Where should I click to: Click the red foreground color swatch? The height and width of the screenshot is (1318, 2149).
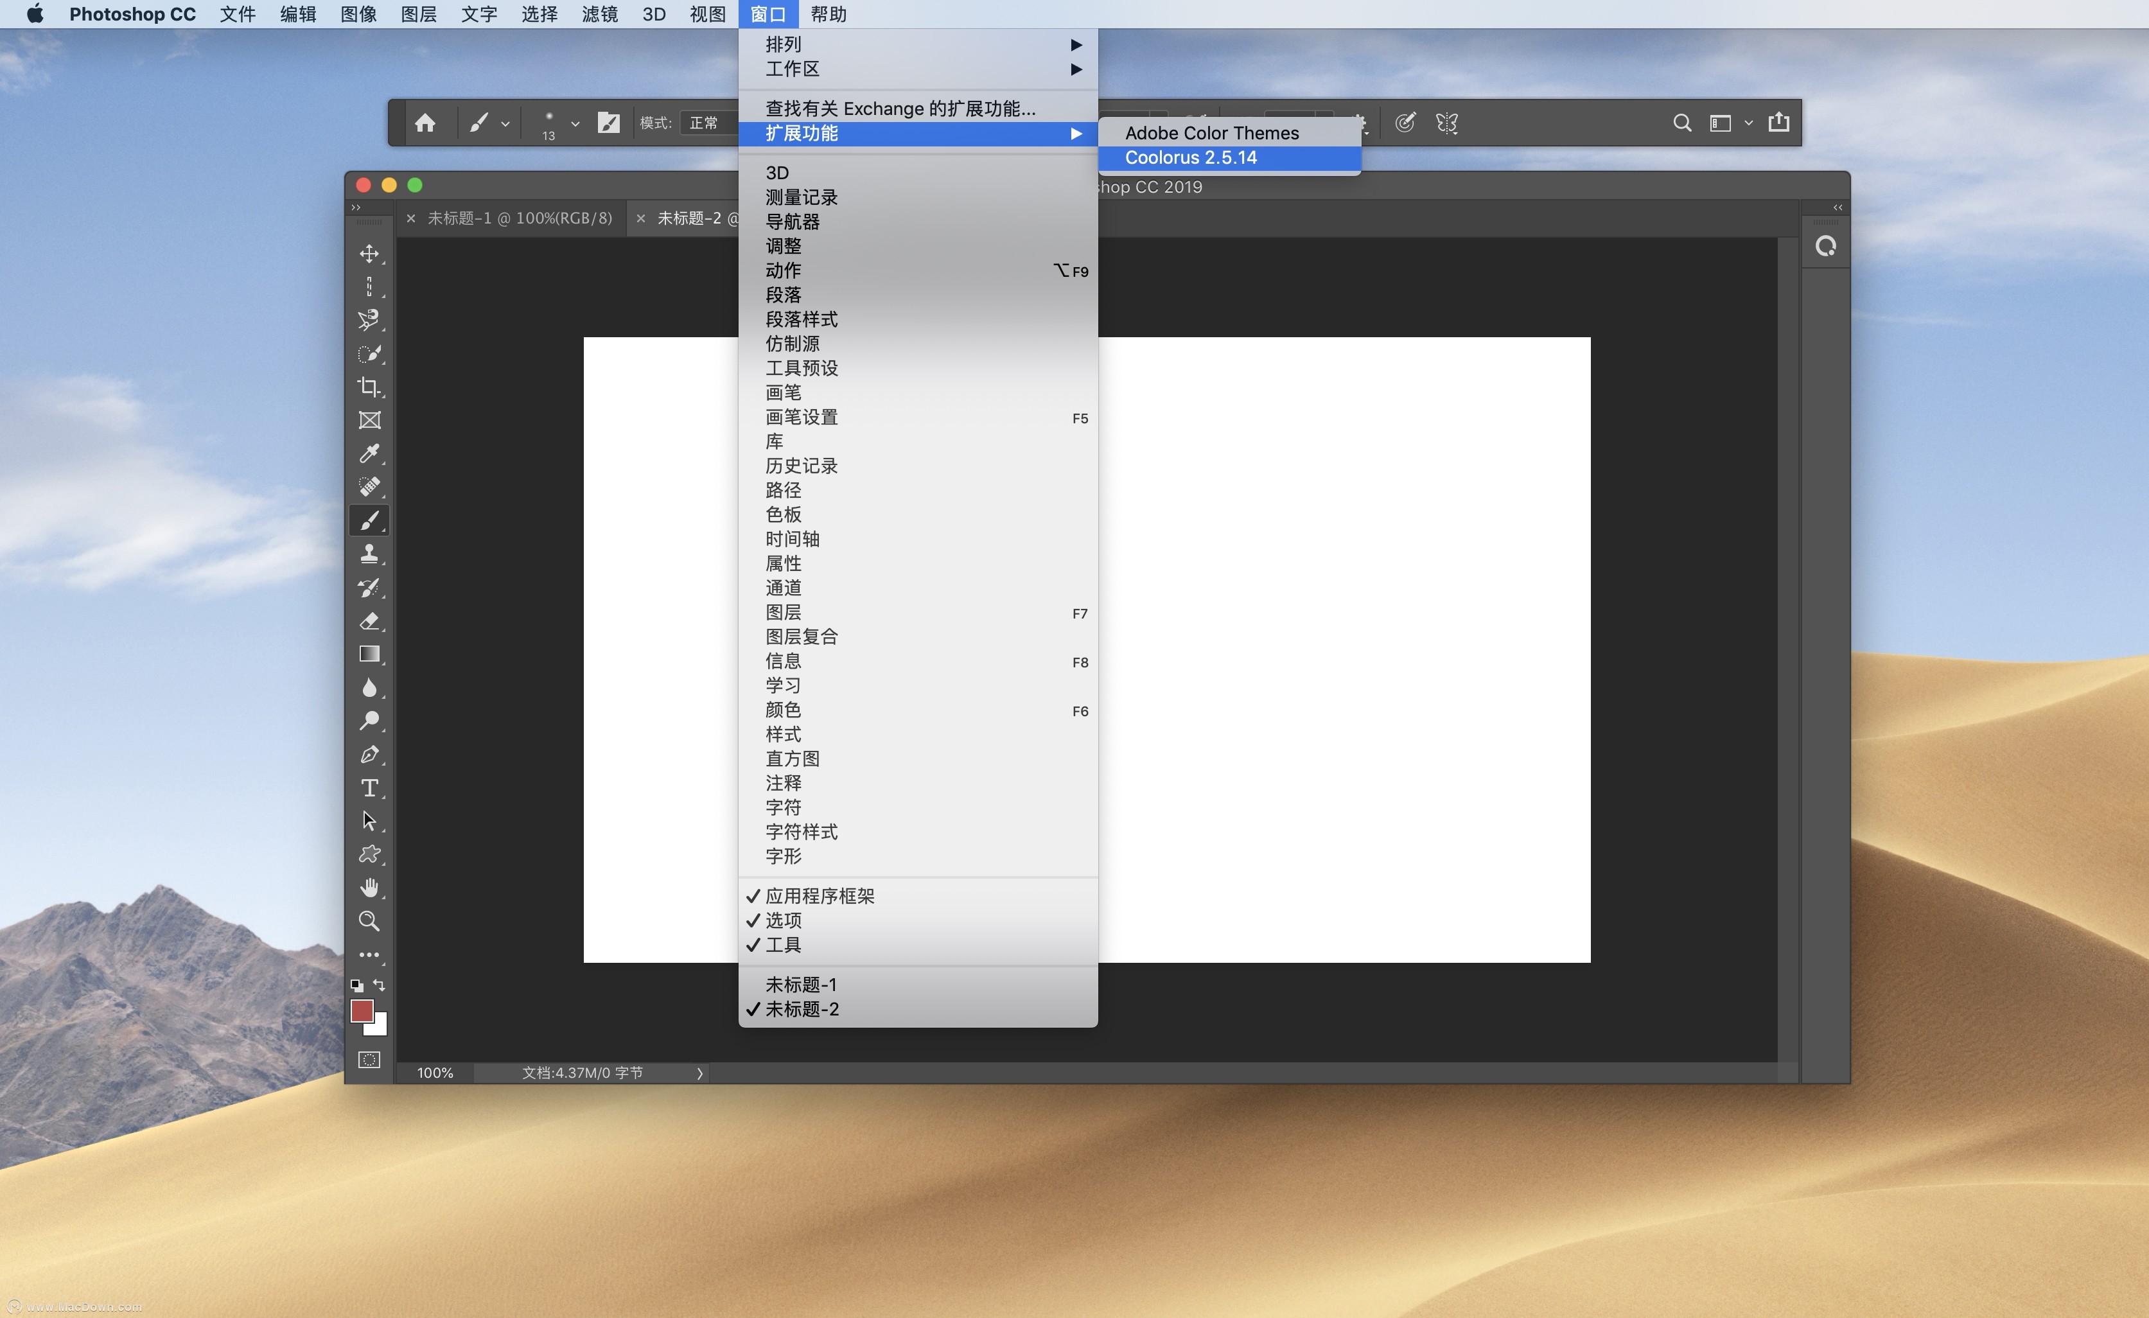pyautogui.click(x=361, y=1010)
